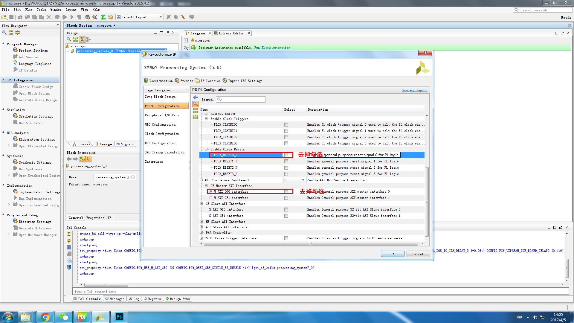Expand HP Slave AXI Interface node
574x323 pixels.
point(201,222)
